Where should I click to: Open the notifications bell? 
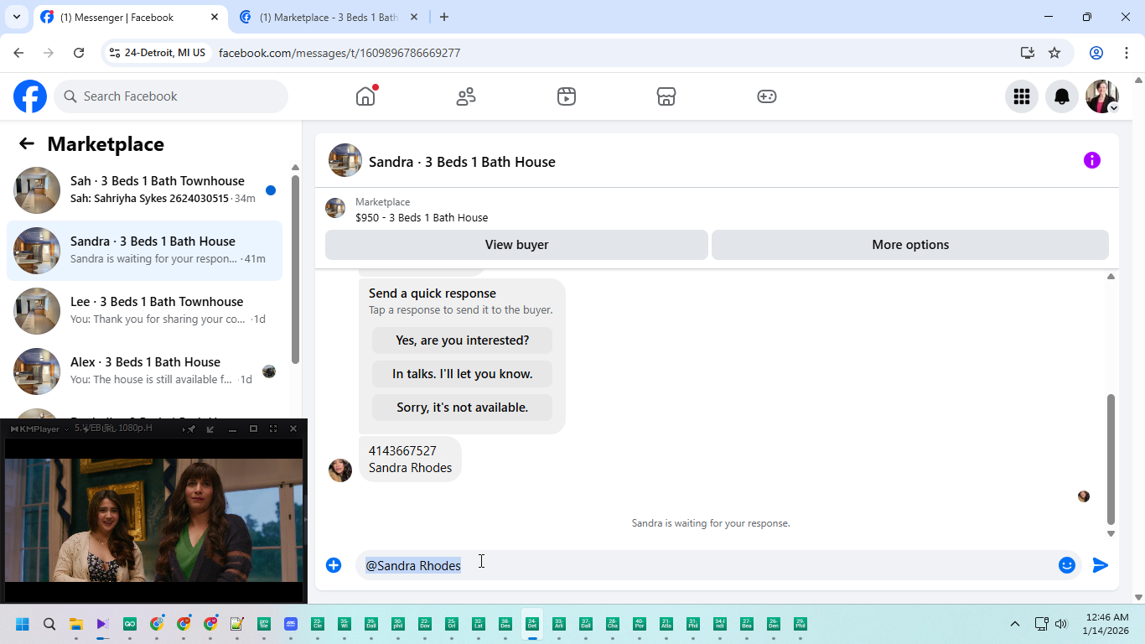coord(1062,96)
